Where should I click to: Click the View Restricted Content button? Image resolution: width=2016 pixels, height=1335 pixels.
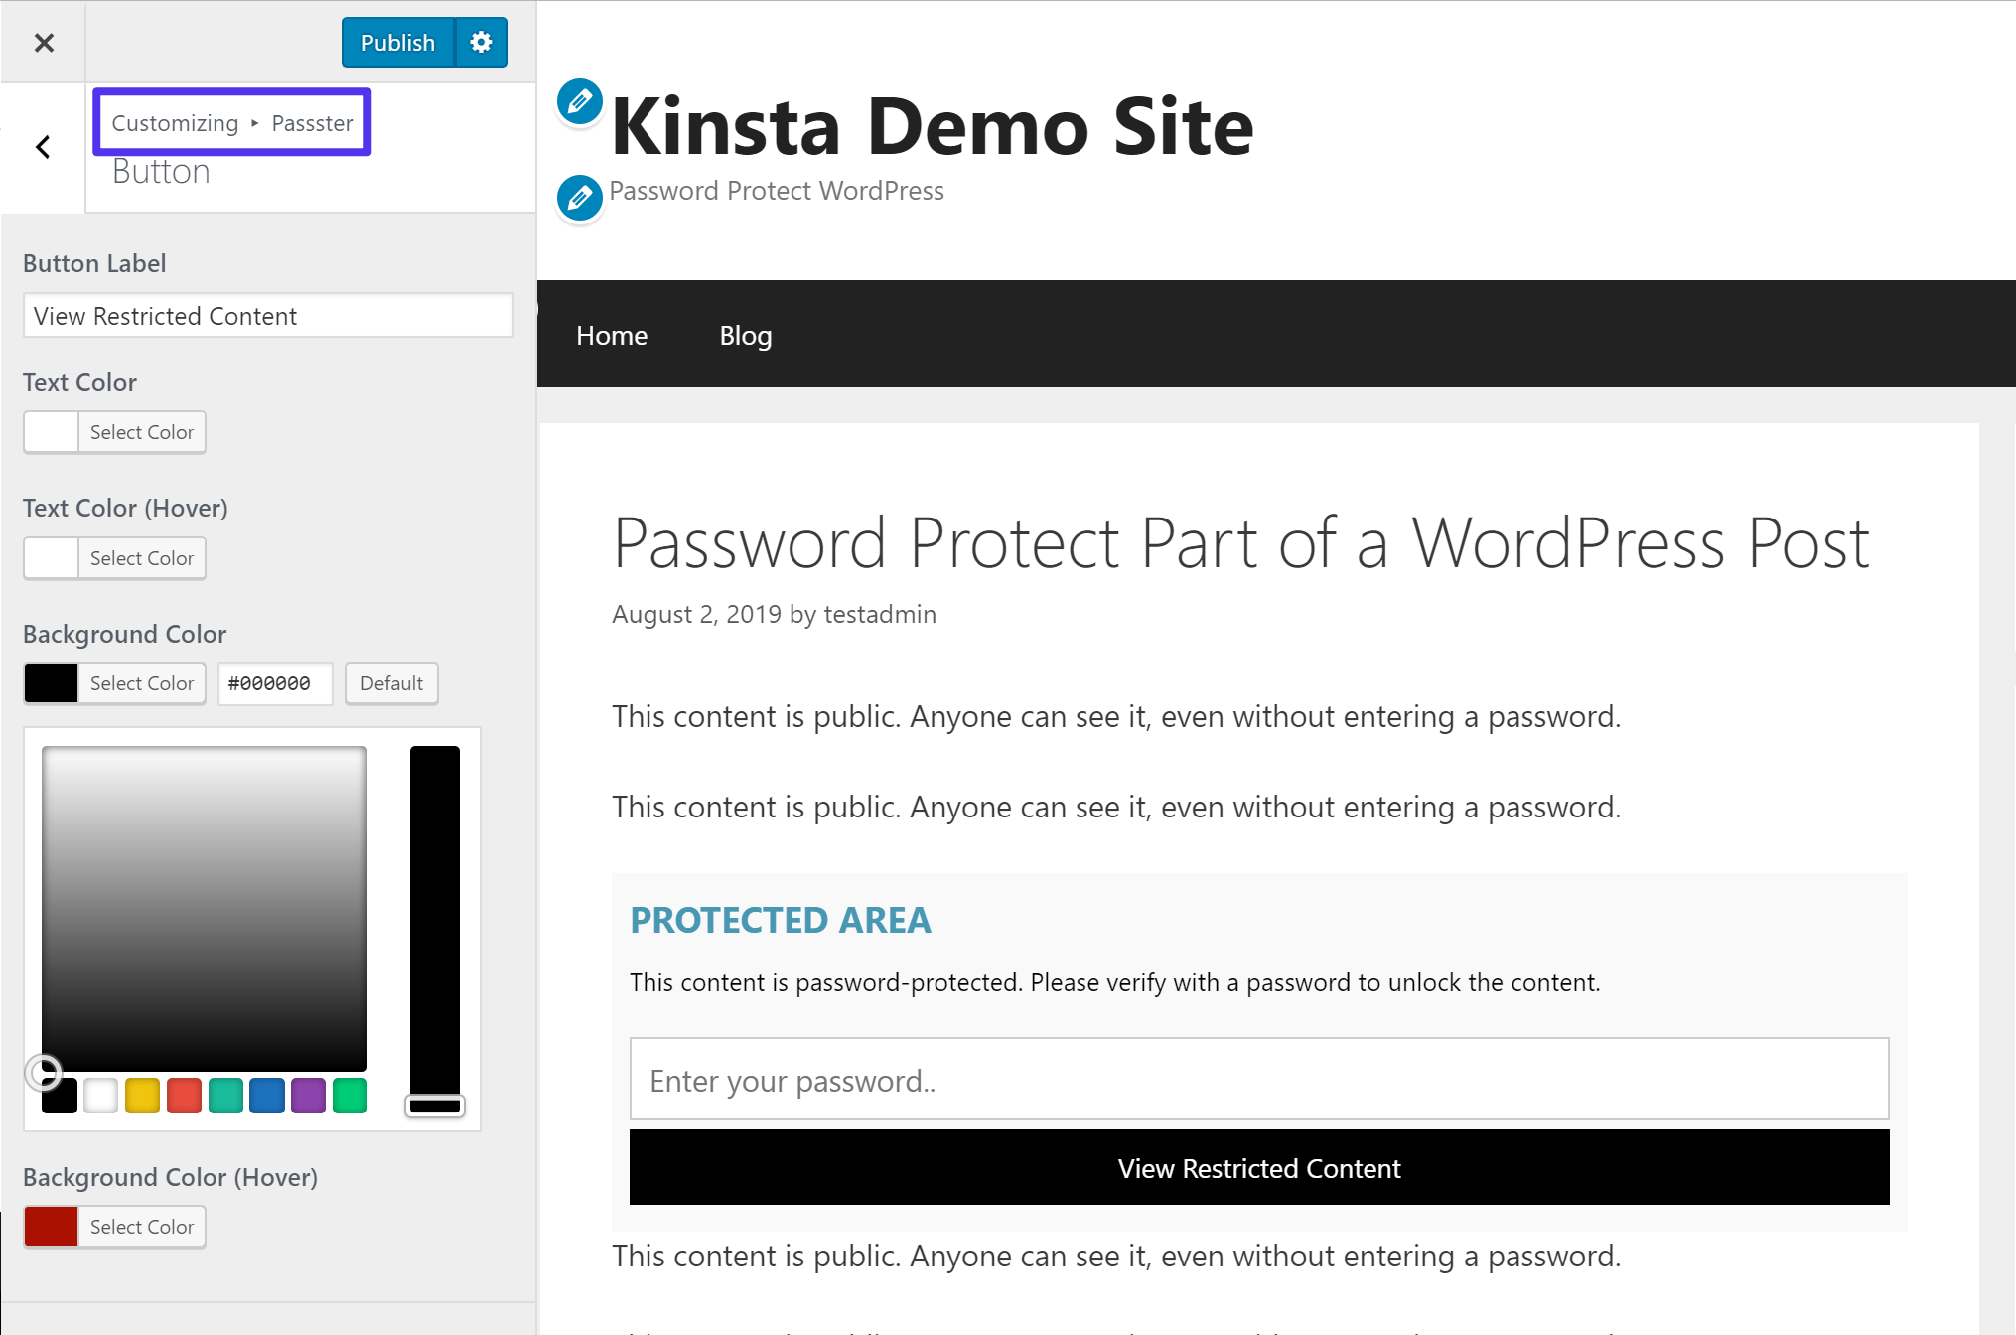1258,1168
